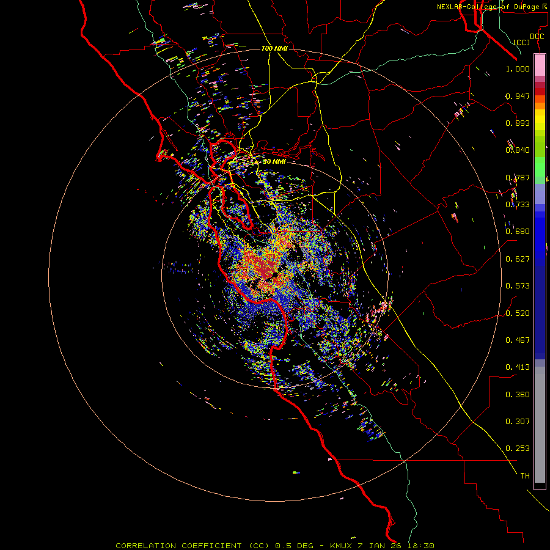Click the 0.947 value on the legend

click(518, 96)
